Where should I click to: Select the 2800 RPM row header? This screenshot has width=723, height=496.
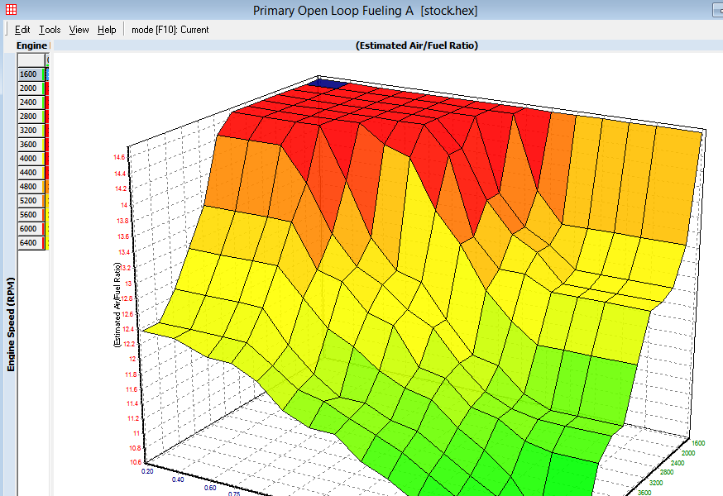click(28, 117)
